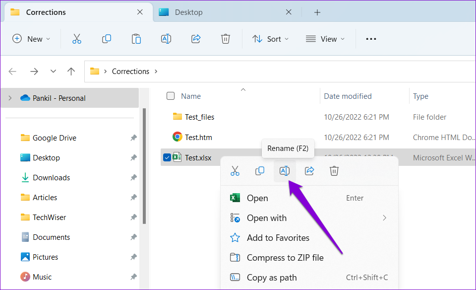Image resolution: width=476 pixels, height=290 pixels.
Task: Click the pin icon beside Music
Action: [133, 277]
